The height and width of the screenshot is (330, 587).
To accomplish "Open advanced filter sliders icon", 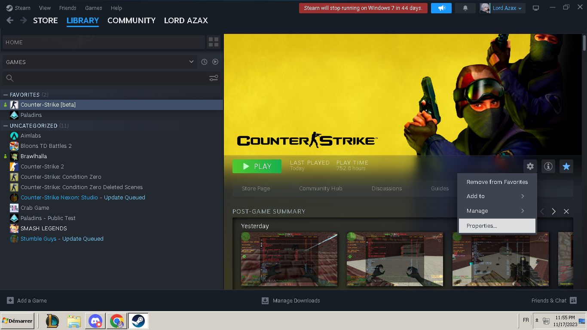I will (x=214, y=78).
